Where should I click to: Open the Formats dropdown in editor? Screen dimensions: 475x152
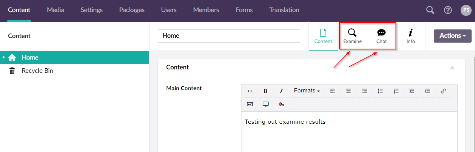click(307, 91)
